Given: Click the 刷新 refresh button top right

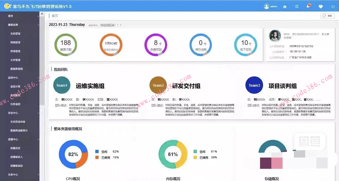Looking at the screenshot, I should click(x=328, y=16).
